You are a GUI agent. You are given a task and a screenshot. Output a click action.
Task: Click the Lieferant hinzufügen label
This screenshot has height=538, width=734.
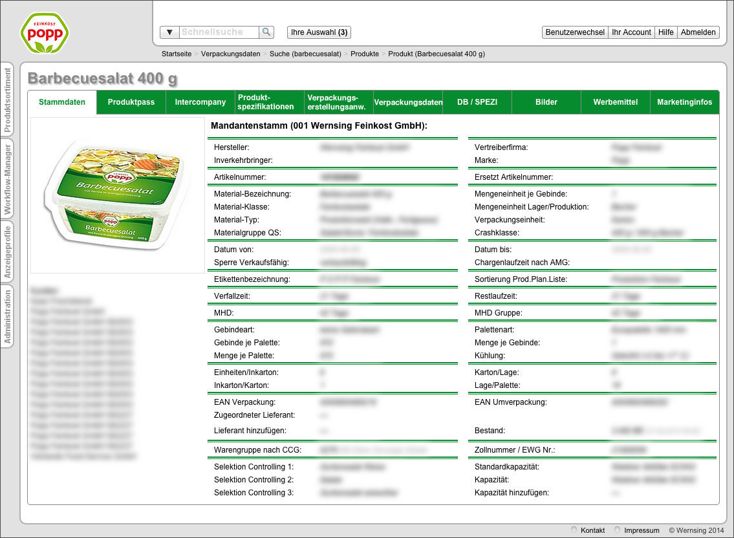pyautogui.click(x=250, y=431)
